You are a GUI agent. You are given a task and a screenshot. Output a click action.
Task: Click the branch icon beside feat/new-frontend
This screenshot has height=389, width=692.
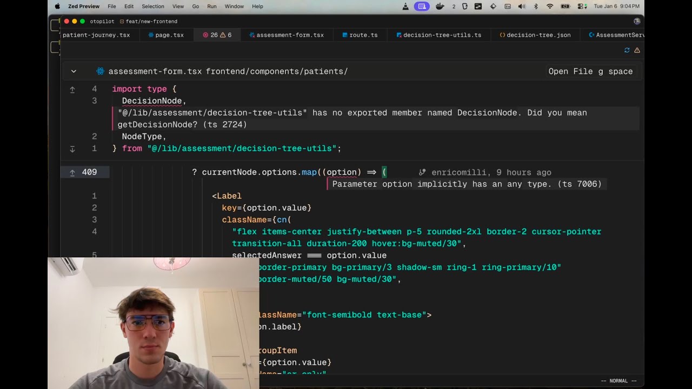tap(122, 22)
